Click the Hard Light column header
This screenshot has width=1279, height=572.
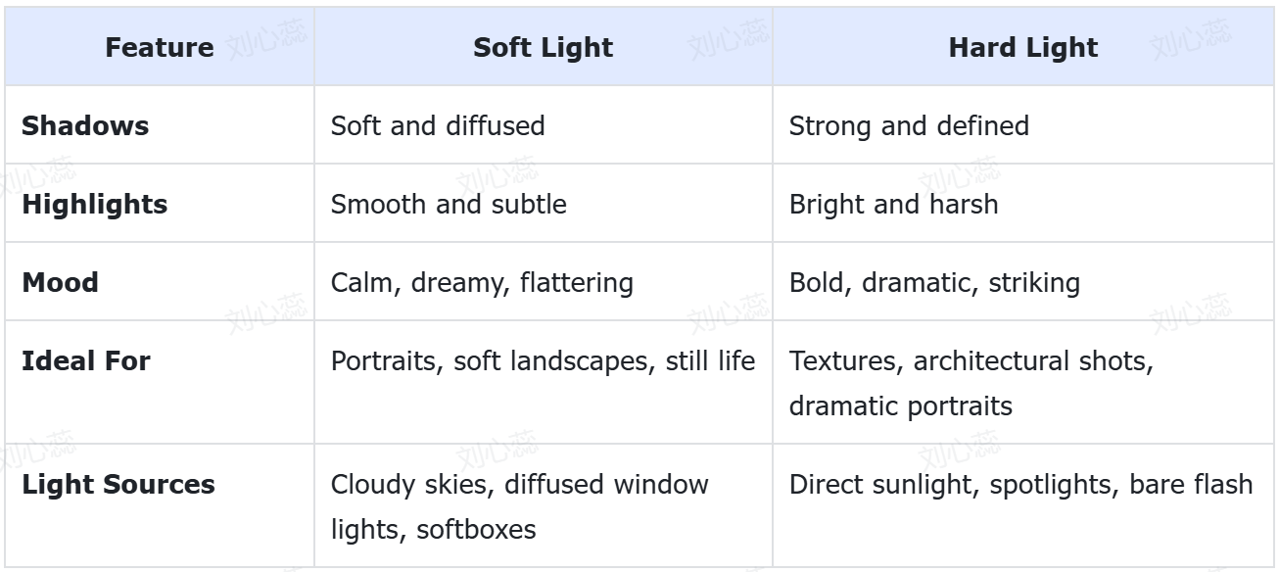(x=1022, y=47)
